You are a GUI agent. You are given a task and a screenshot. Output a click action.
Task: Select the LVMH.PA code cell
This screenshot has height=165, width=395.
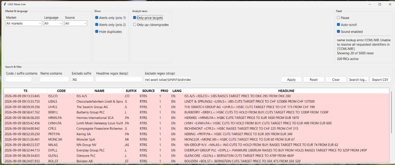(61, 123)
